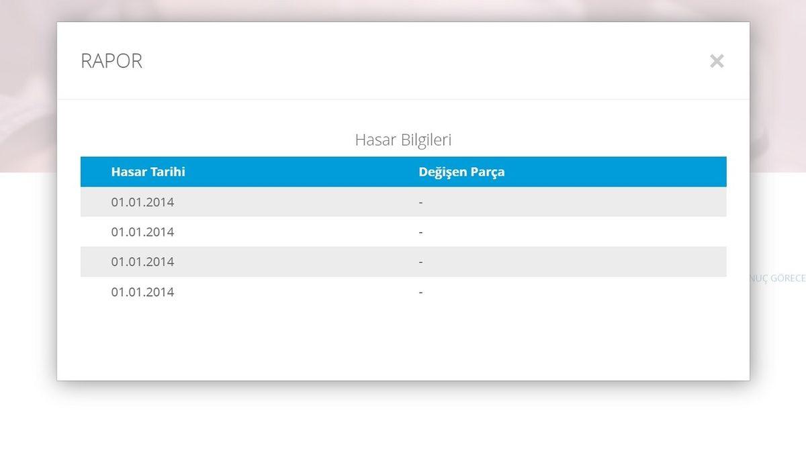Click the pink banner above the dialog
The width and height of the screenshot is (806, 453).
pos(403,10)
